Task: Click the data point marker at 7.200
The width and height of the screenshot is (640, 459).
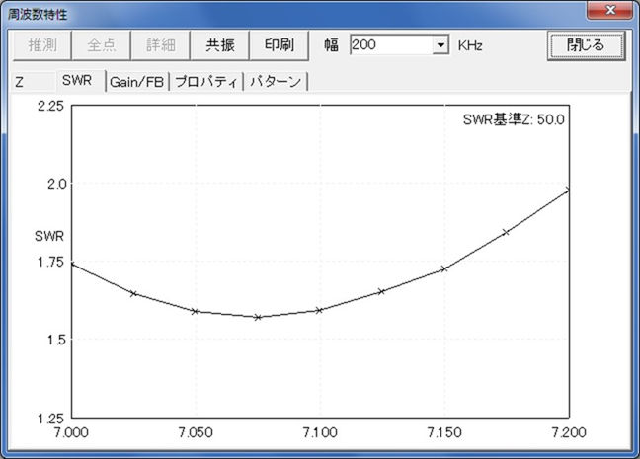Action: [x=568, y=191]
